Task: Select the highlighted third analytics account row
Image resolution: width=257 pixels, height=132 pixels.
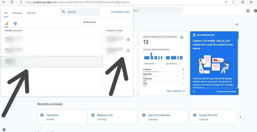Action: [x=52, y=62]
